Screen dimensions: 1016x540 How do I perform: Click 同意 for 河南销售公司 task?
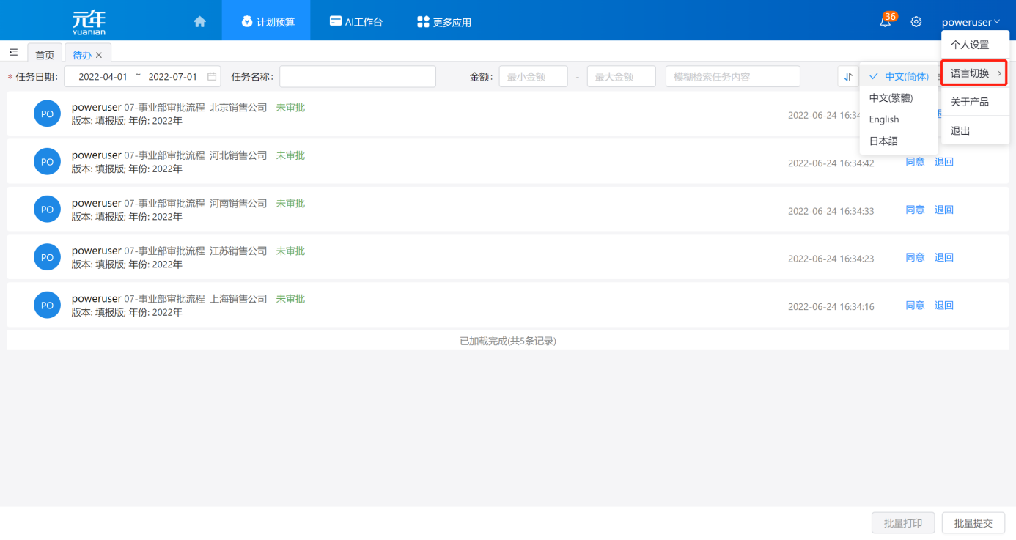(915, 210)
